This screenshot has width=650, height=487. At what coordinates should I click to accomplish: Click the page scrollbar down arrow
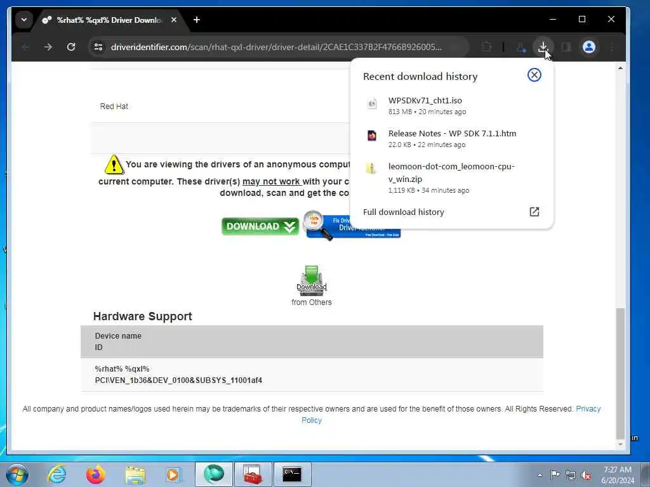point(620,445)
